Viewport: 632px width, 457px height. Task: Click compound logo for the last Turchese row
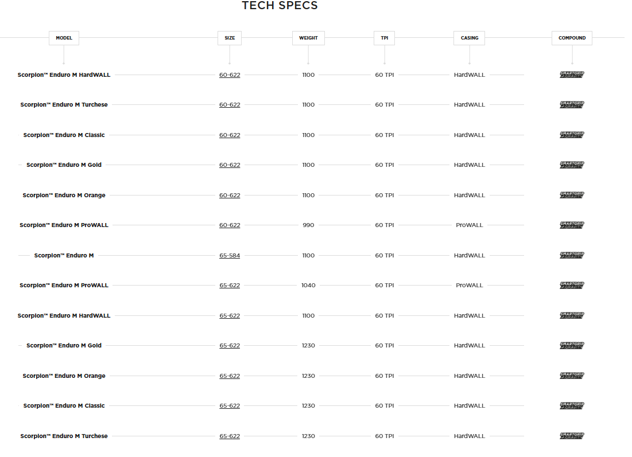(572, 436)
